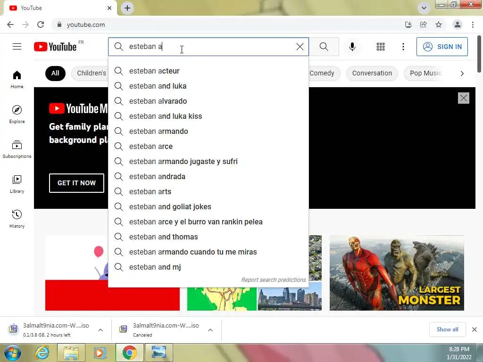The width and height of the screenshot is (483, 362).
Task: Sign in with the SIGN IN button
Action: pyautogui.click(x=442, y=47)
